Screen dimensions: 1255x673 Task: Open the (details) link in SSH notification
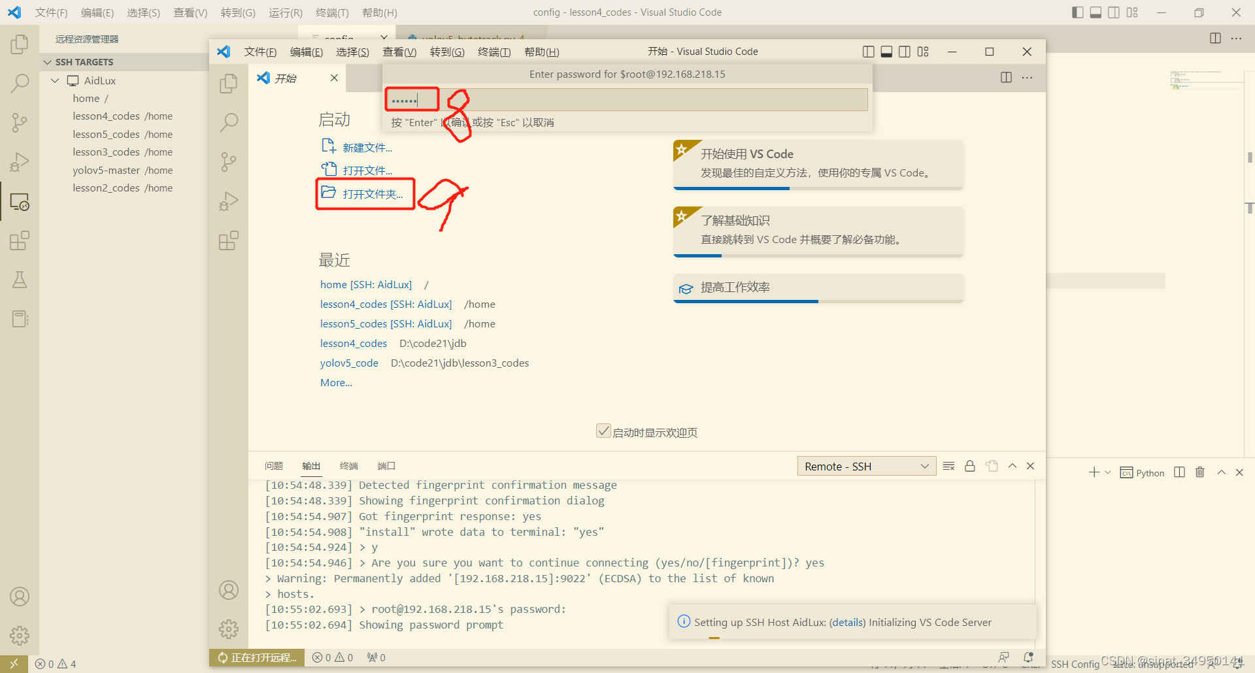847,622
